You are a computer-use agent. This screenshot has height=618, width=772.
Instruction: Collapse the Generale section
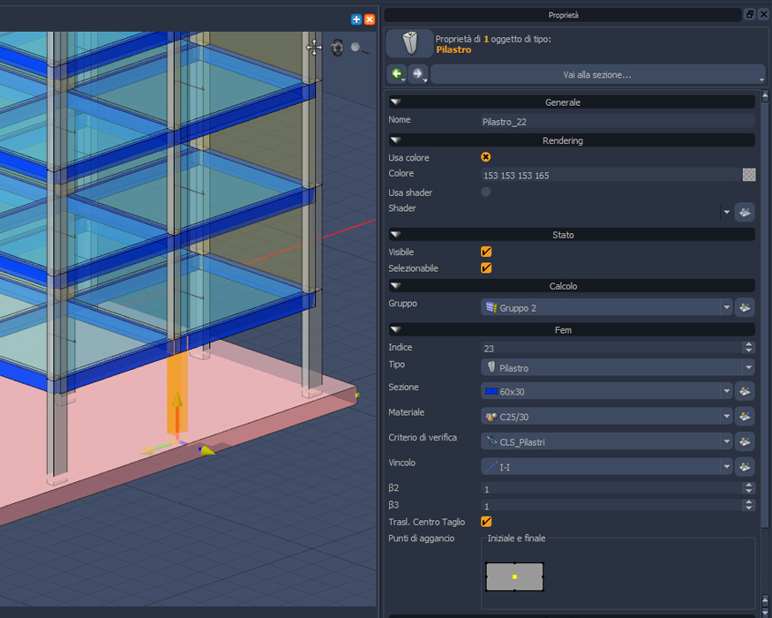[395, 102]
